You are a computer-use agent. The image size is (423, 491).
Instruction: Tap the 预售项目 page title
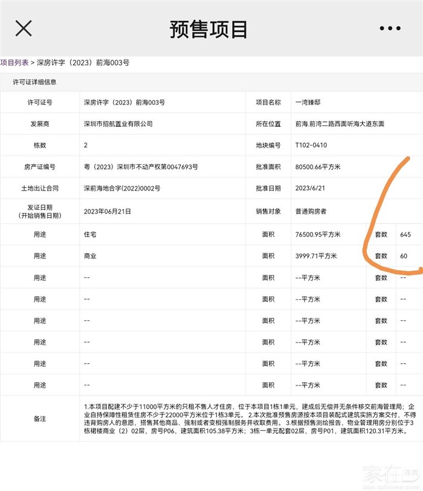208,29
